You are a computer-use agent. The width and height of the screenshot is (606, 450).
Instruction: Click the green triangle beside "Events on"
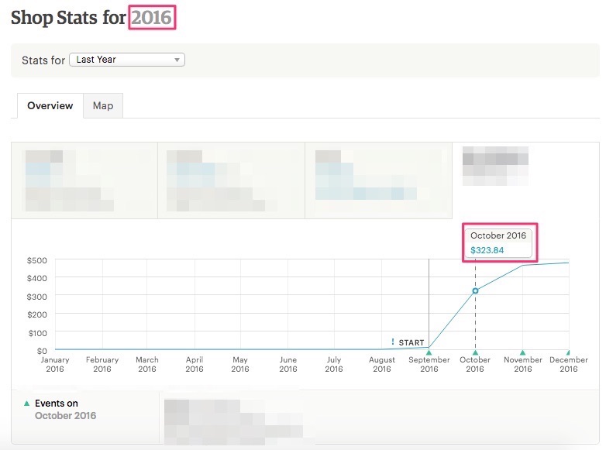[x=27, y=404]
